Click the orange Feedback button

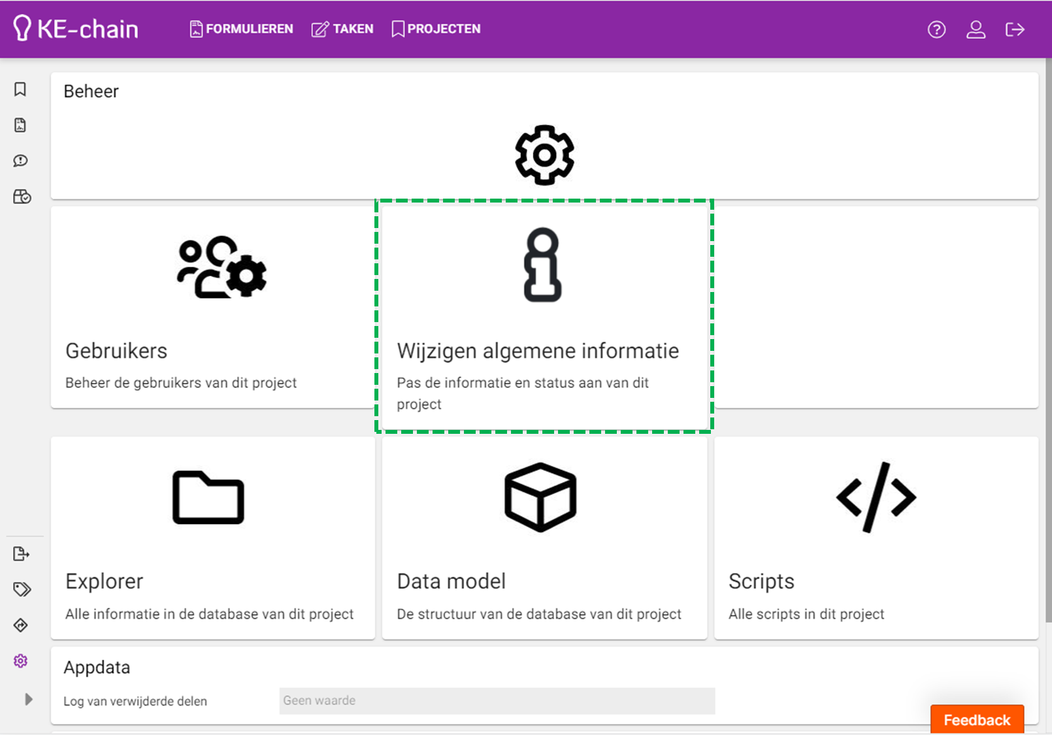tap(977, 719)
